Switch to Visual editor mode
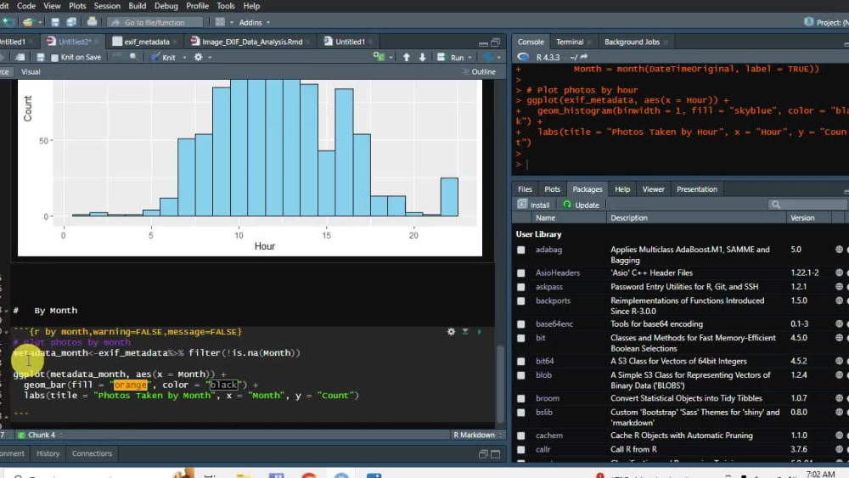849x478 pixels. point(31,71)
